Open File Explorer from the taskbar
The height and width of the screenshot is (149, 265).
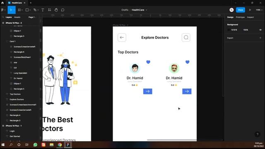tap(51, 145)
